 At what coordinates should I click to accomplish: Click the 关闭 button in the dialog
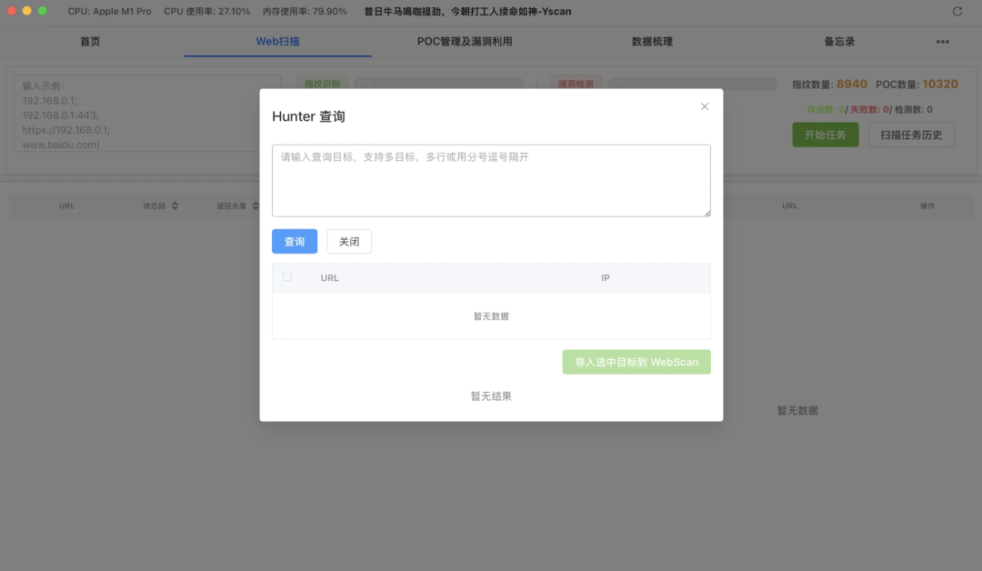pos(349,241)
